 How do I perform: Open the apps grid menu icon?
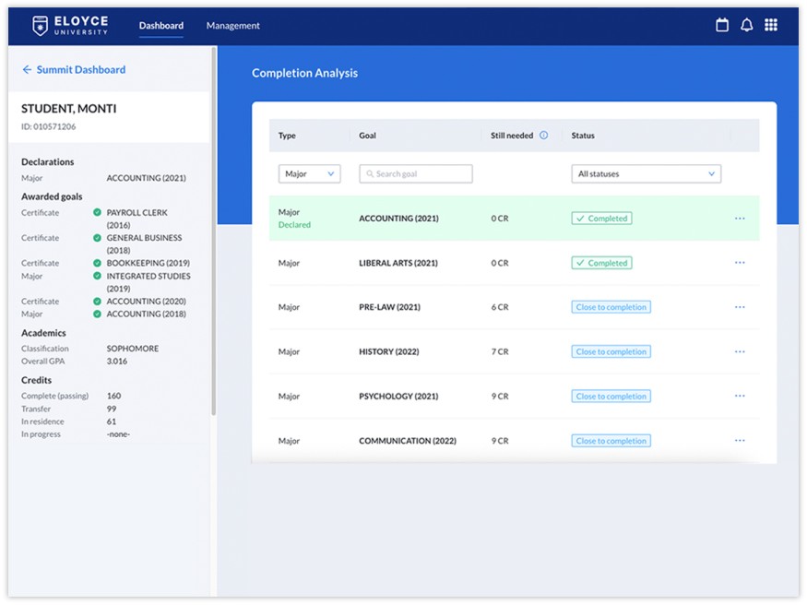pyautogui.click(x=771, y=26)
